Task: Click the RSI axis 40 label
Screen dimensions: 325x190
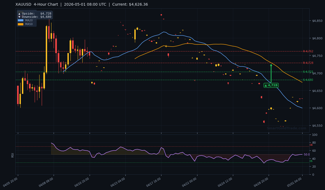Action: (x=314, y=159)
